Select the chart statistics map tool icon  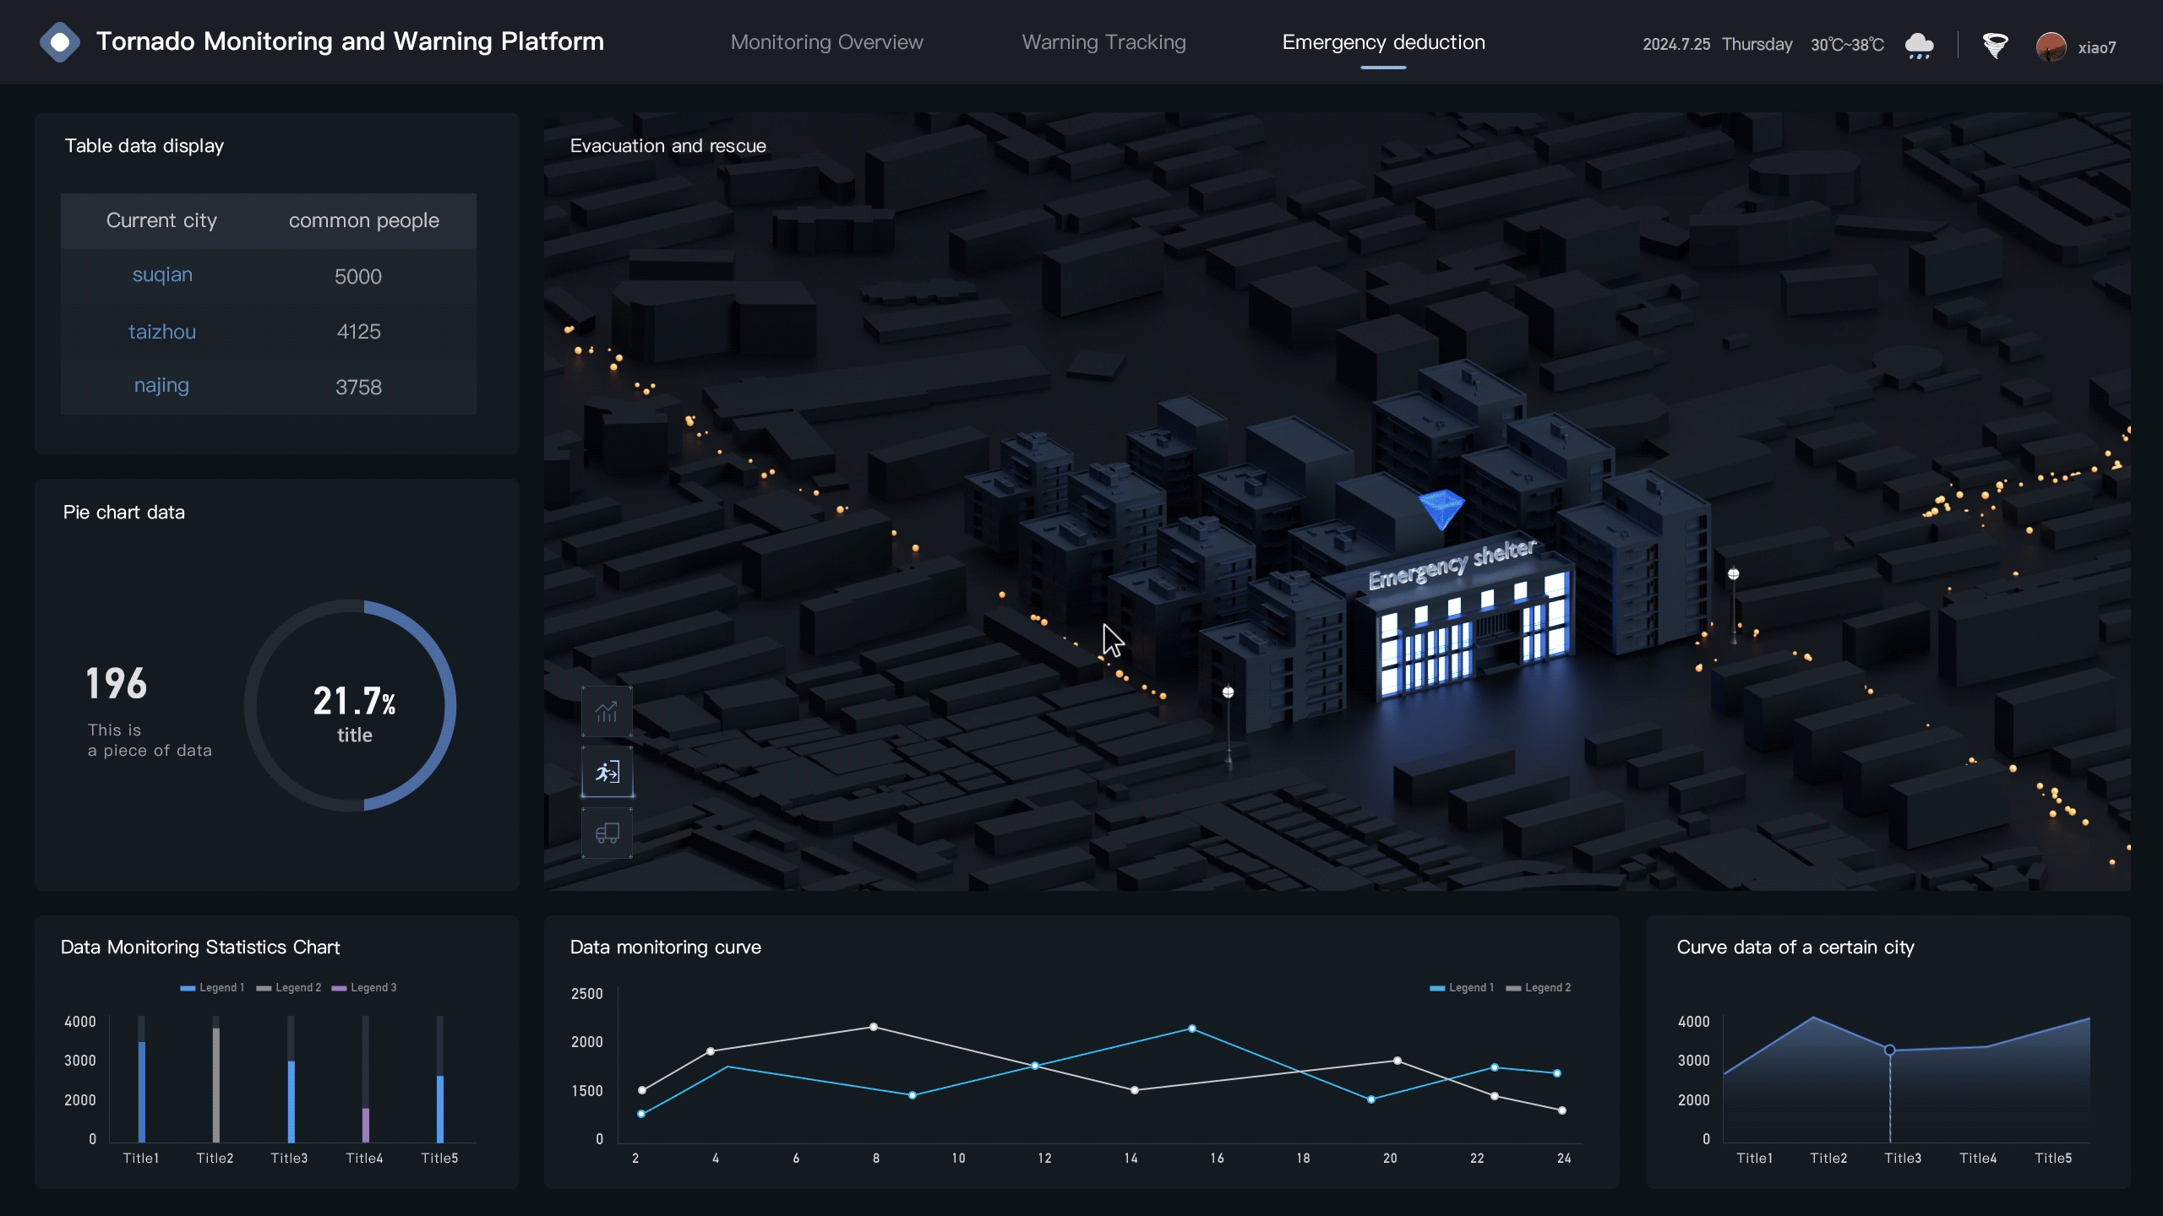[x=607, y=712]
